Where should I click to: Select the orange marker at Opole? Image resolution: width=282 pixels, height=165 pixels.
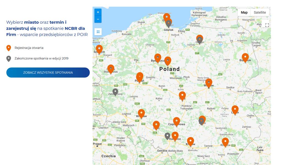156,125
